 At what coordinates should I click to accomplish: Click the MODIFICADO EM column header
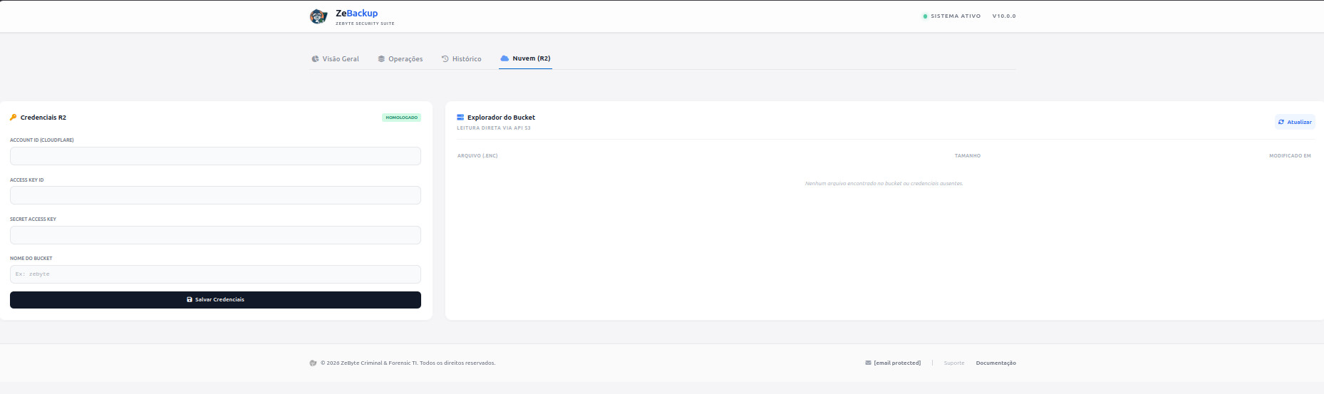coord(1290,155)
